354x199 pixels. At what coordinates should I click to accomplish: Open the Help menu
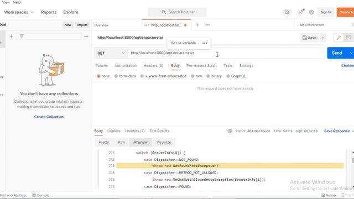17,2
